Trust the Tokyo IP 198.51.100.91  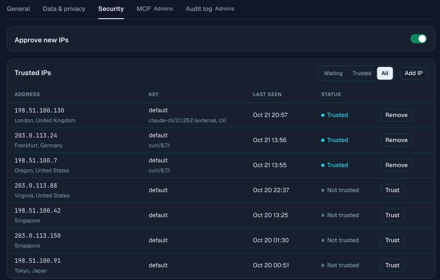pyautogui.click(x=392, y=265)
